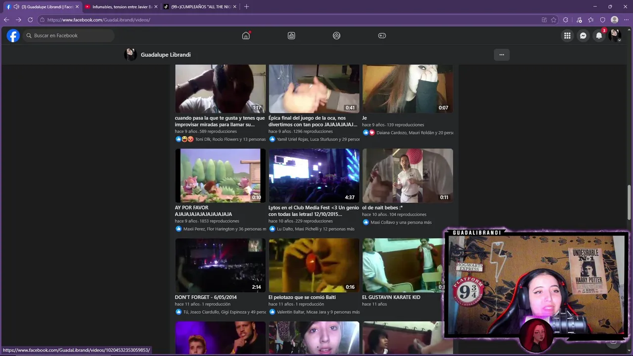
Task: Play the EL GUSTAVIN KARATE KID thumbnail
Action: point(403,265)
